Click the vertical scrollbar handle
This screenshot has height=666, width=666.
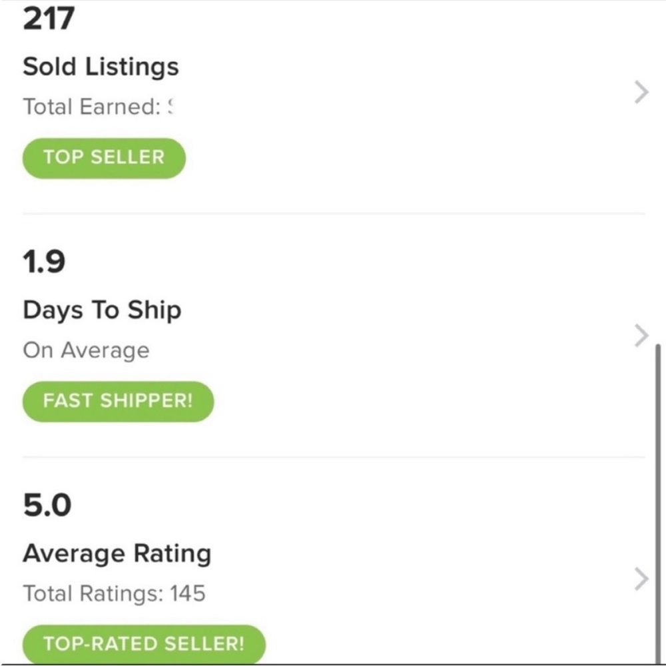[x=658, y=499]
